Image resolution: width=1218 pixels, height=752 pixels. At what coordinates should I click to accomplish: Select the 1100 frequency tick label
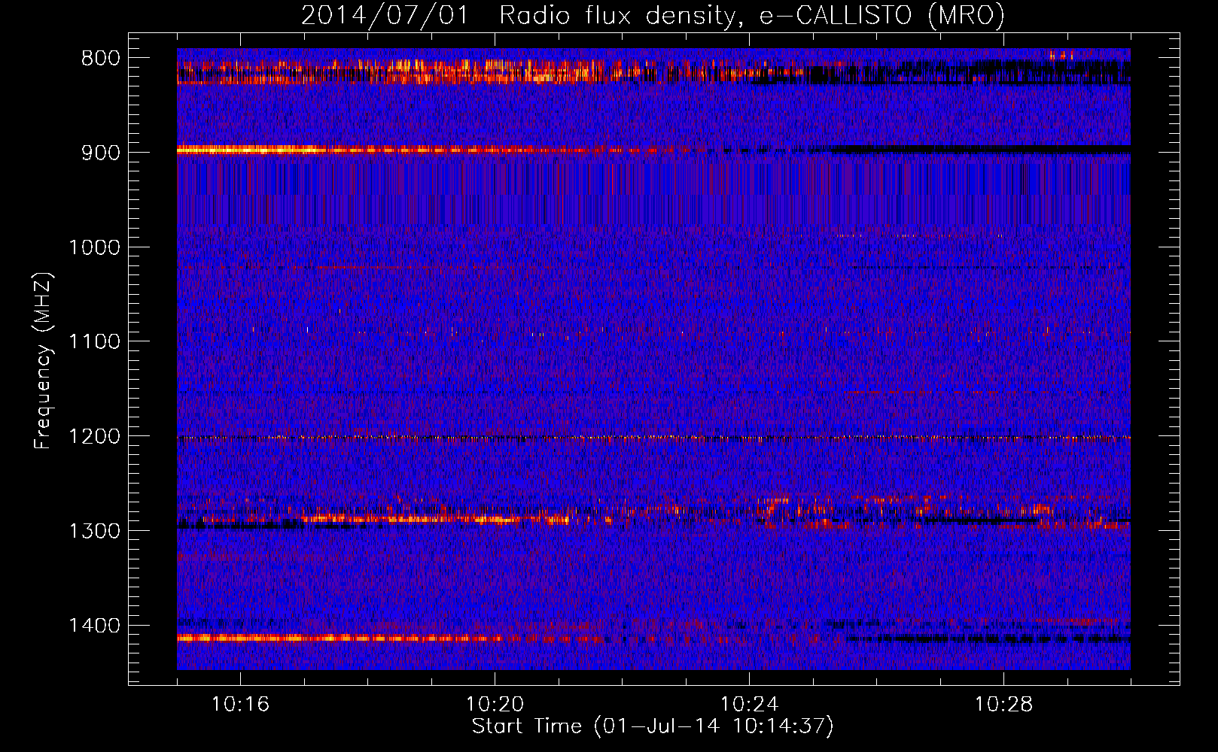[x=94, y=342]
